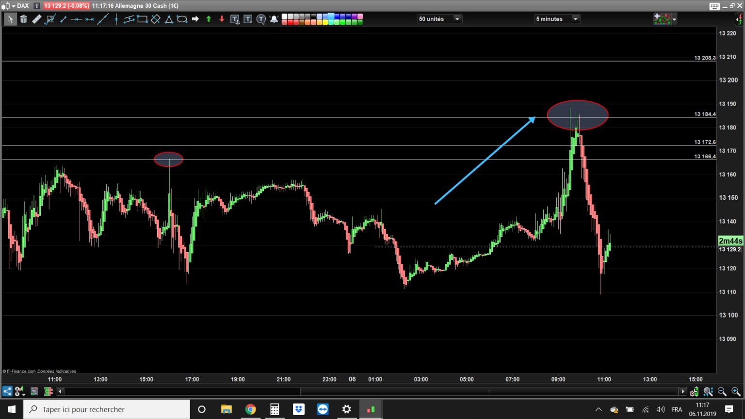Select the white right-arrow drawing tool

tap(195, 19)
